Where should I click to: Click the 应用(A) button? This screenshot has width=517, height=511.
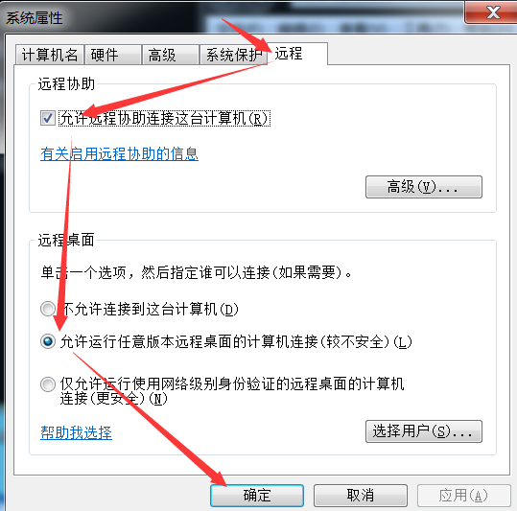click(463, 496)
